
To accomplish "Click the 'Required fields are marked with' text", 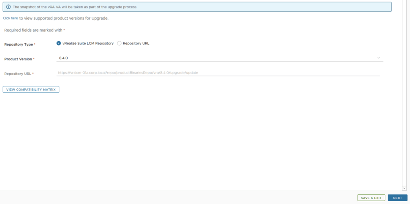I will click(x=33, y=30).
